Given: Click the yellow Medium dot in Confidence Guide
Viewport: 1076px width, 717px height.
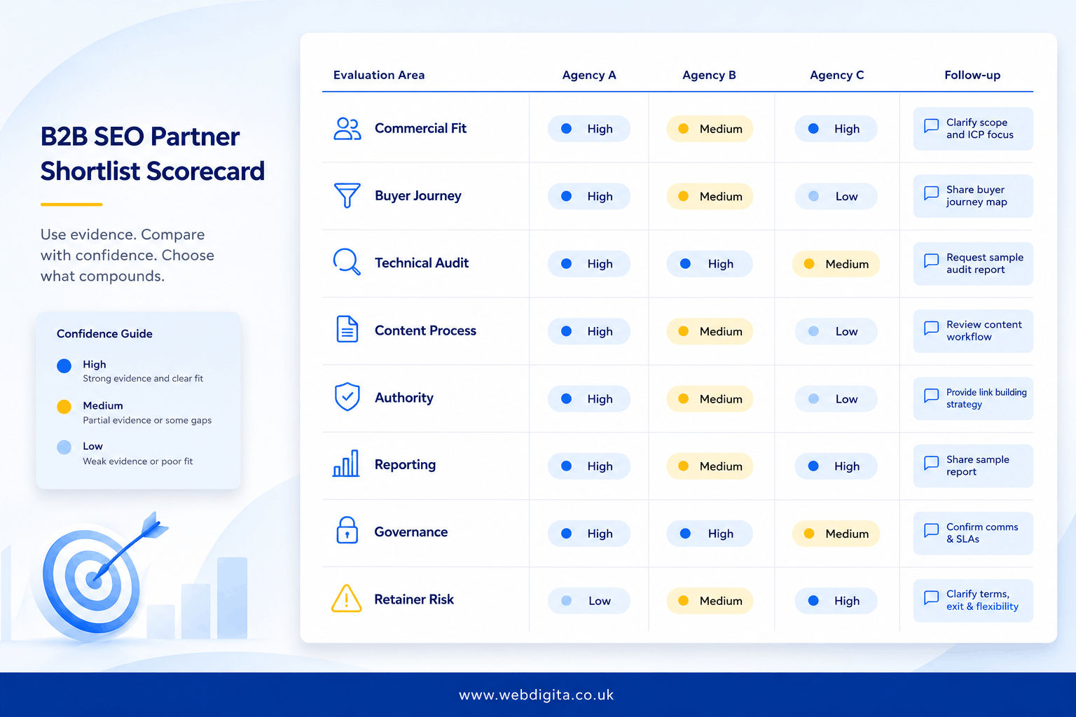Looking at the screenshot, I should coord(64,407).
